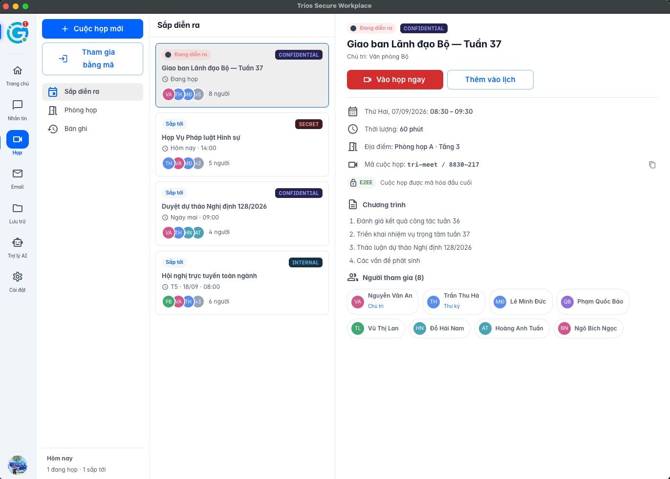The height and width of the screenshot is (479, 670).
Task: Click the SECRET badge on Họp Vụ Pháp luật card
Action: pos(309,124)
